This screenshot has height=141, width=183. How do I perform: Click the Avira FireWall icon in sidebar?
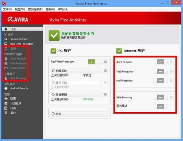pyautogui.click(x=6, y=59)
